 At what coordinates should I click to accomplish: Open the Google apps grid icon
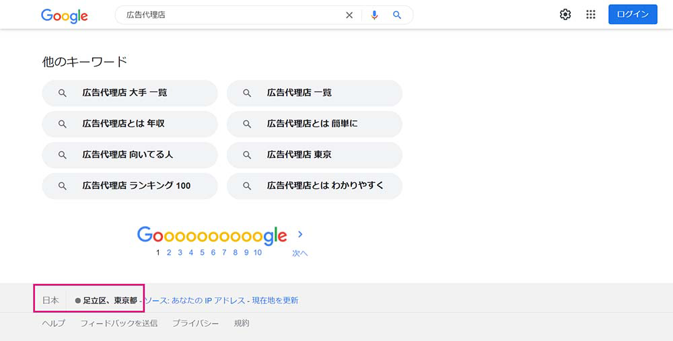[591, 15]
